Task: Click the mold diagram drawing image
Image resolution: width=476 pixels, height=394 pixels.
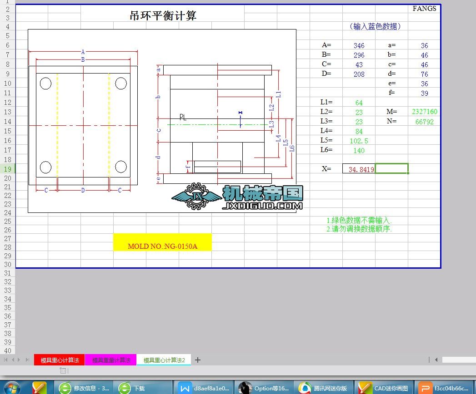Action: click(162, 121)
